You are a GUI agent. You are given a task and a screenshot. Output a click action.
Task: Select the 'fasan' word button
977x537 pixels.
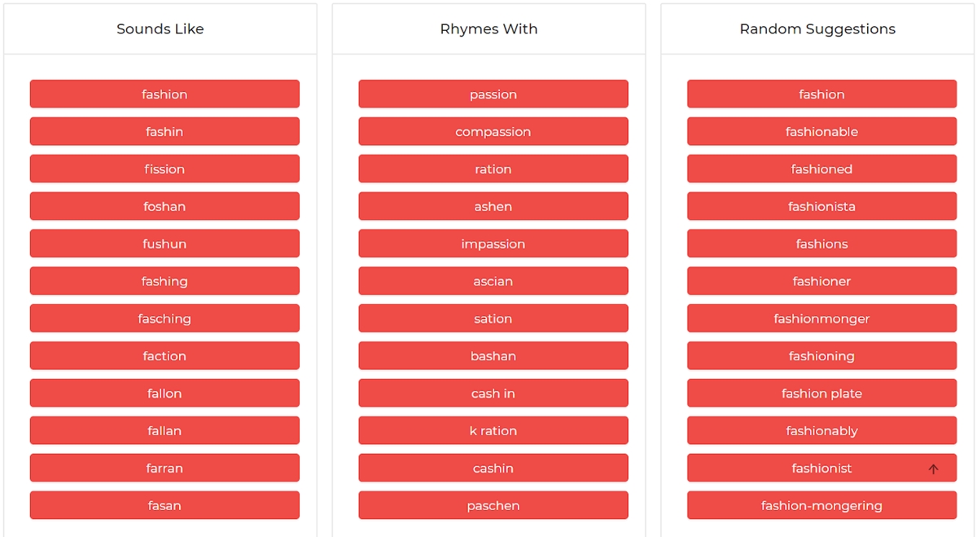pyautogui.click(x=164, y=506)
